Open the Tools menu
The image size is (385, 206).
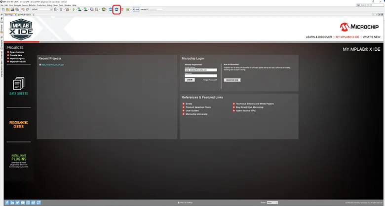click(61, 5)
